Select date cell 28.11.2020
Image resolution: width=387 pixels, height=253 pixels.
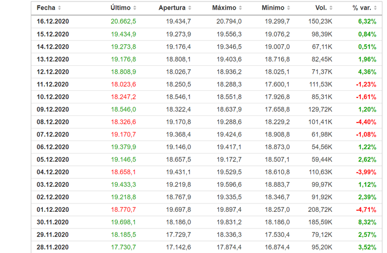coord(53,247)
